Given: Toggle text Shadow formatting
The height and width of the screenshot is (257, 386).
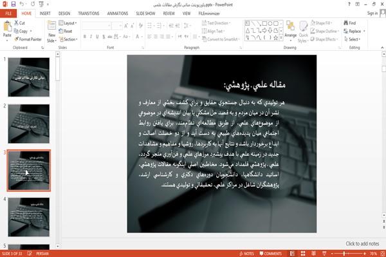Looking at the screenshot, I should [x=104, y=37].
